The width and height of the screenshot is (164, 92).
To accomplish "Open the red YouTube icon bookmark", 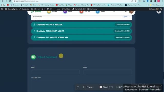I will click(8, 5).
